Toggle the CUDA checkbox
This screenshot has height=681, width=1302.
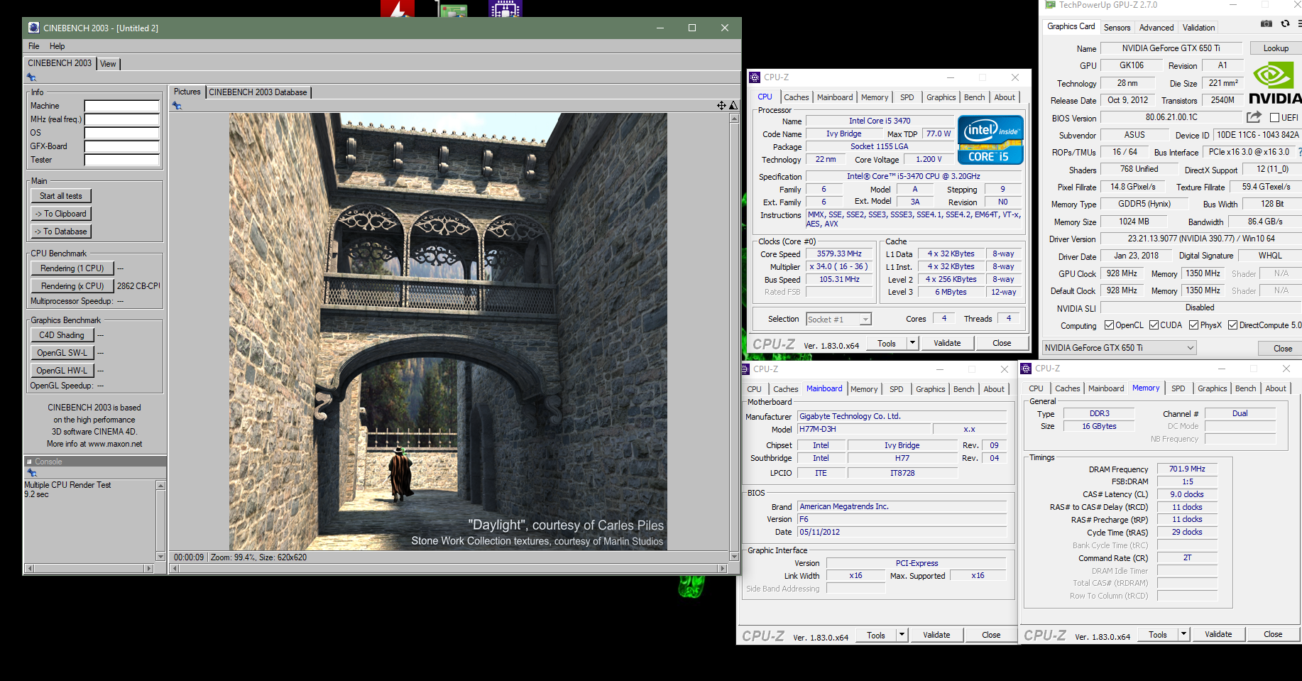(x=1154, y=325)
